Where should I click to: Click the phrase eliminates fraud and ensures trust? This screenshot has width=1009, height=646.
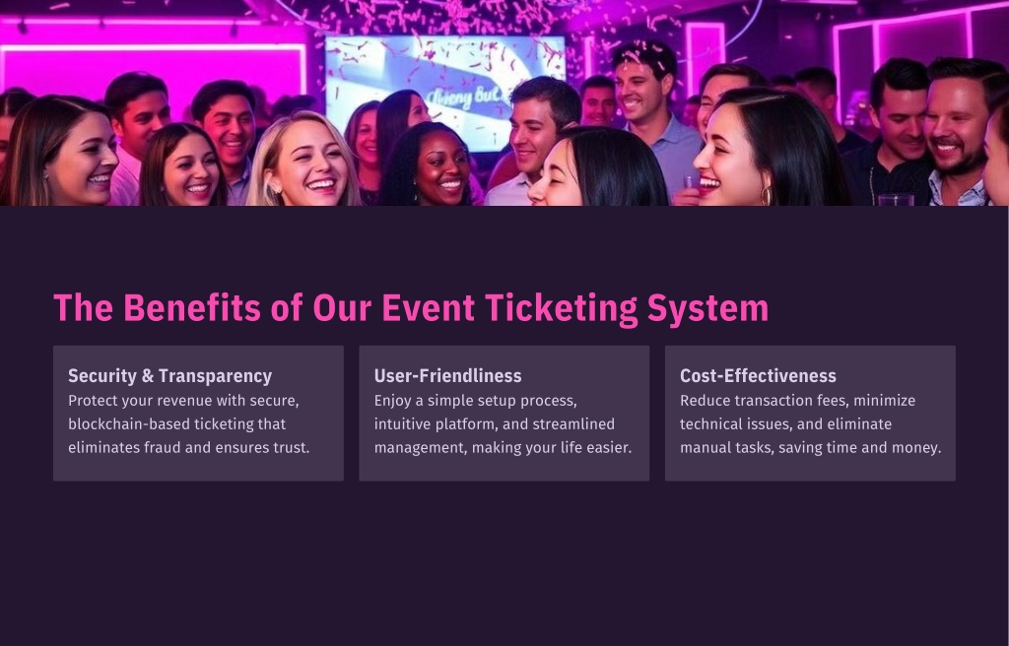[189, 448]
